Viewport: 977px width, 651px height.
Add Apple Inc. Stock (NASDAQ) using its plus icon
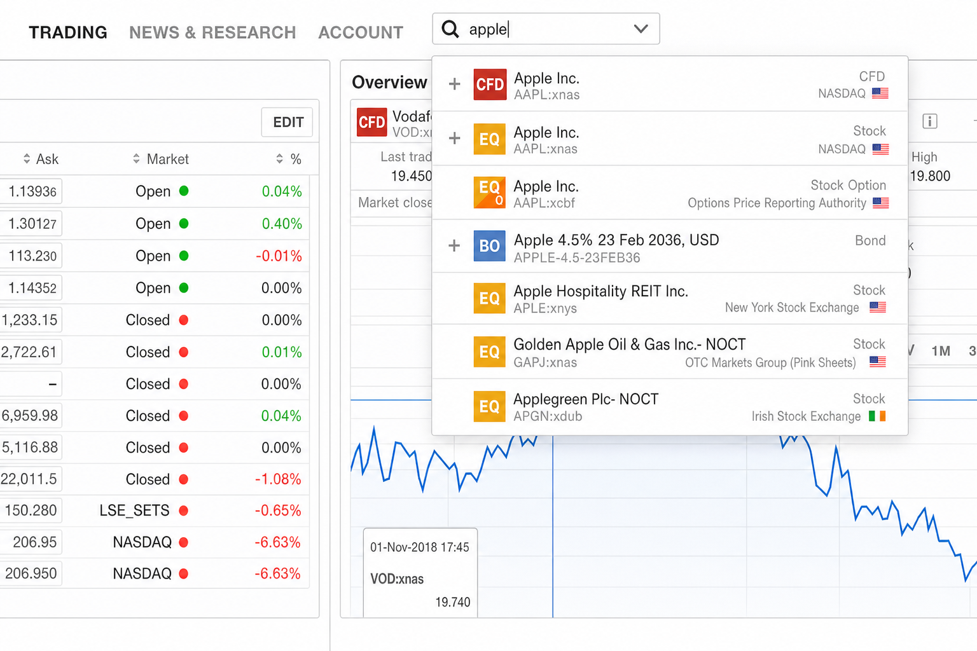tap(454, 139)
